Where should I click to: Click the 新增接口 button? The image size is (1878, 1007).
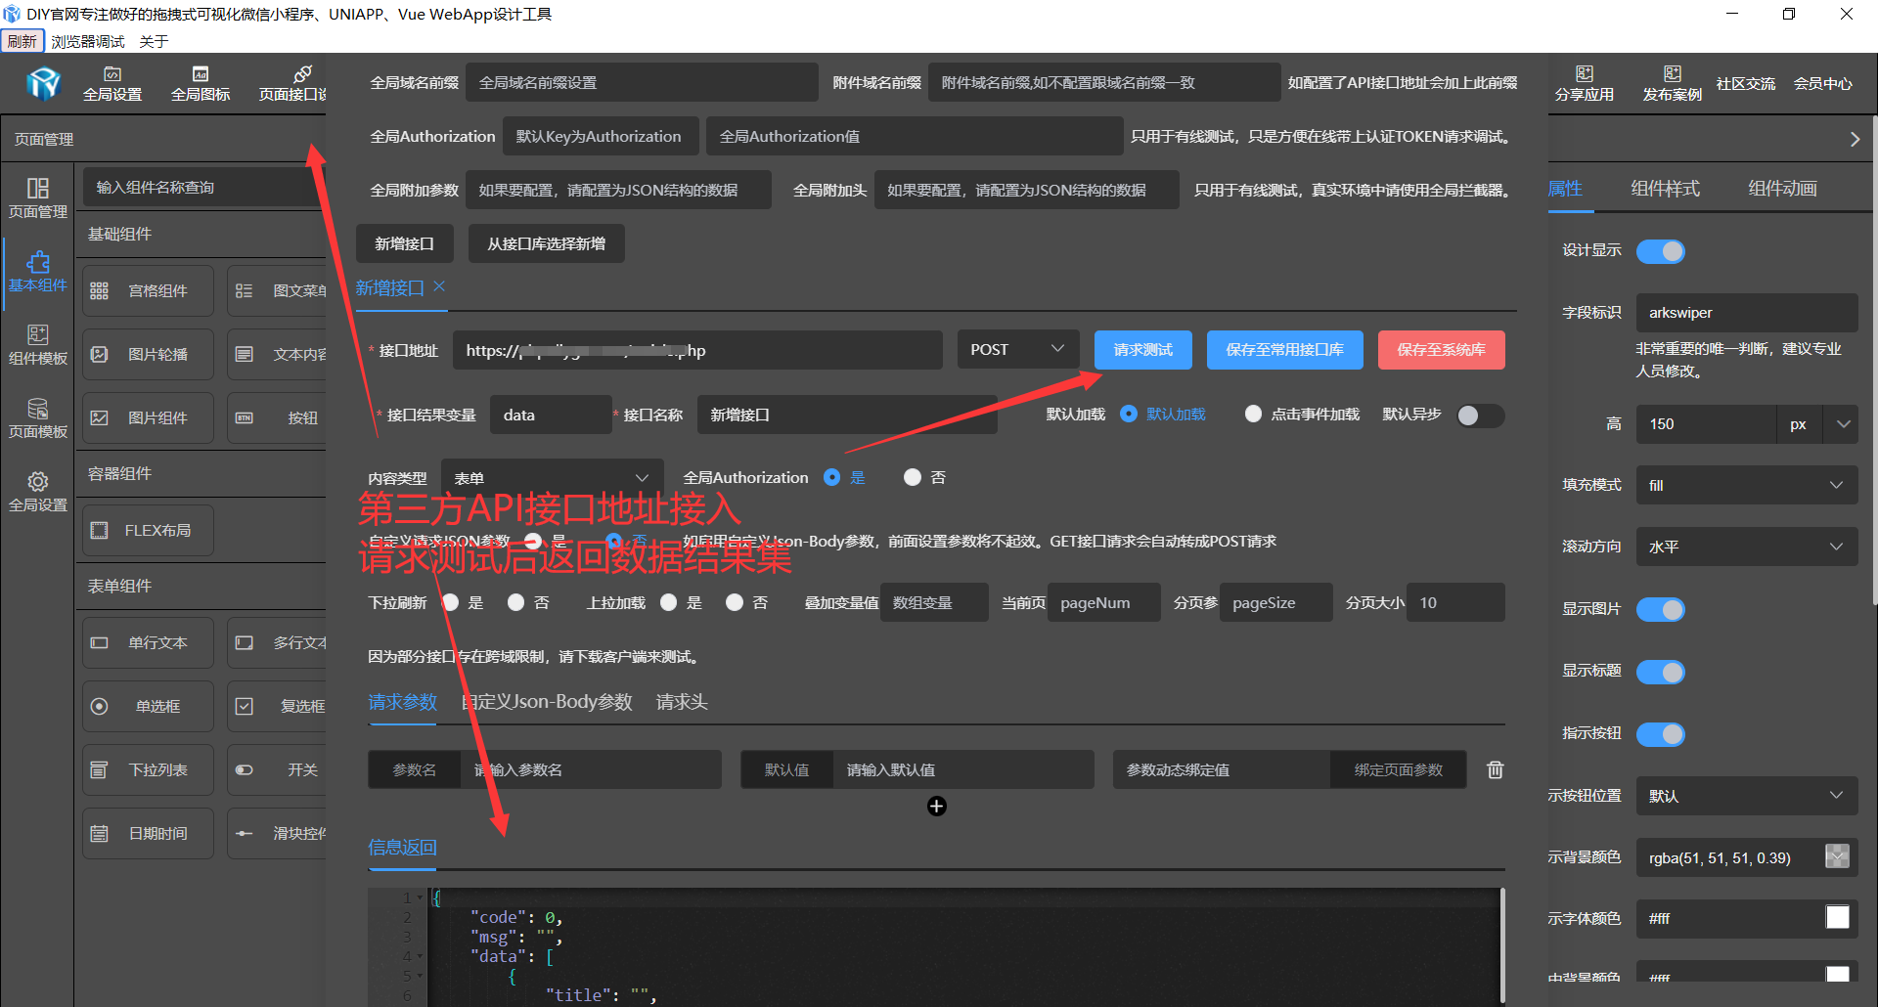(404, 243)
